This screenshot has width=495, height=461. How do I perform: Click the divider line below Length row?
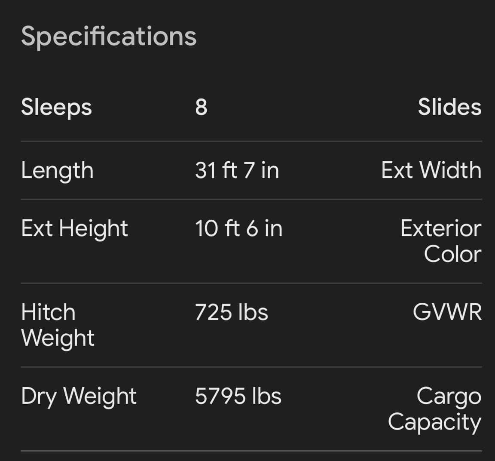coord(251,199)
